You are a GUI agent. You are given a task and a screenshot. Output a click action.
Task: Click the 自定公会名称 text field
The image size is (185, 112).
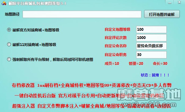151,46
